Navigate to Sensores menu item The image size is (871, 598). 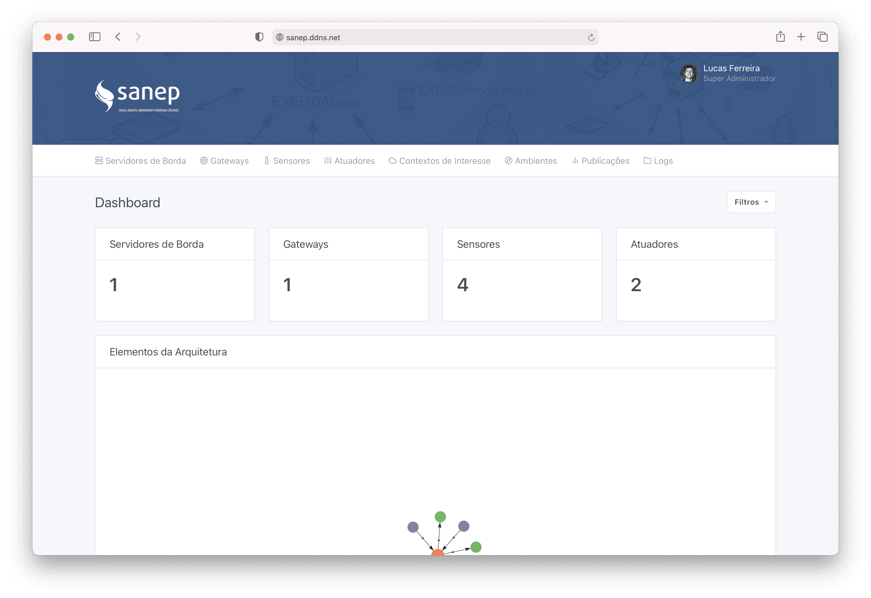click(287, 161)
